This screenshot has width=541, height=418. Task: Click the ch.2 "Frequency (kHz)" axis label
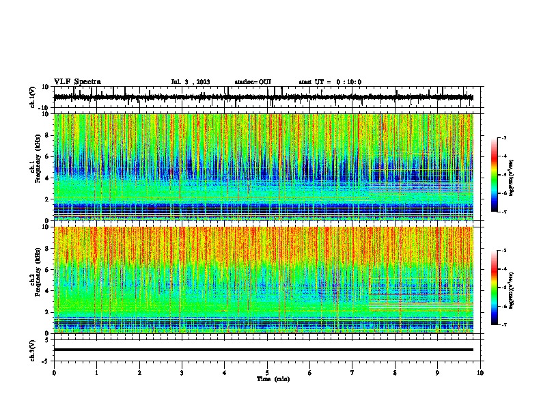(x=38, y=272)
